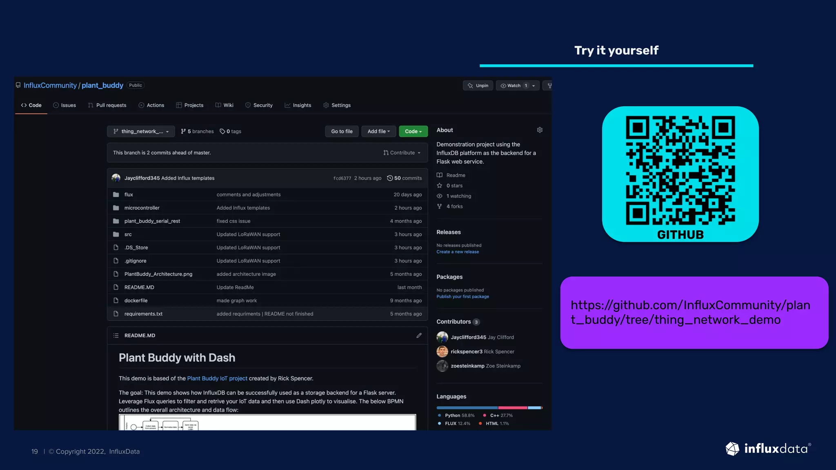Click the microcontroller folder icon
836x470 pixels.
tap(116, 208)
